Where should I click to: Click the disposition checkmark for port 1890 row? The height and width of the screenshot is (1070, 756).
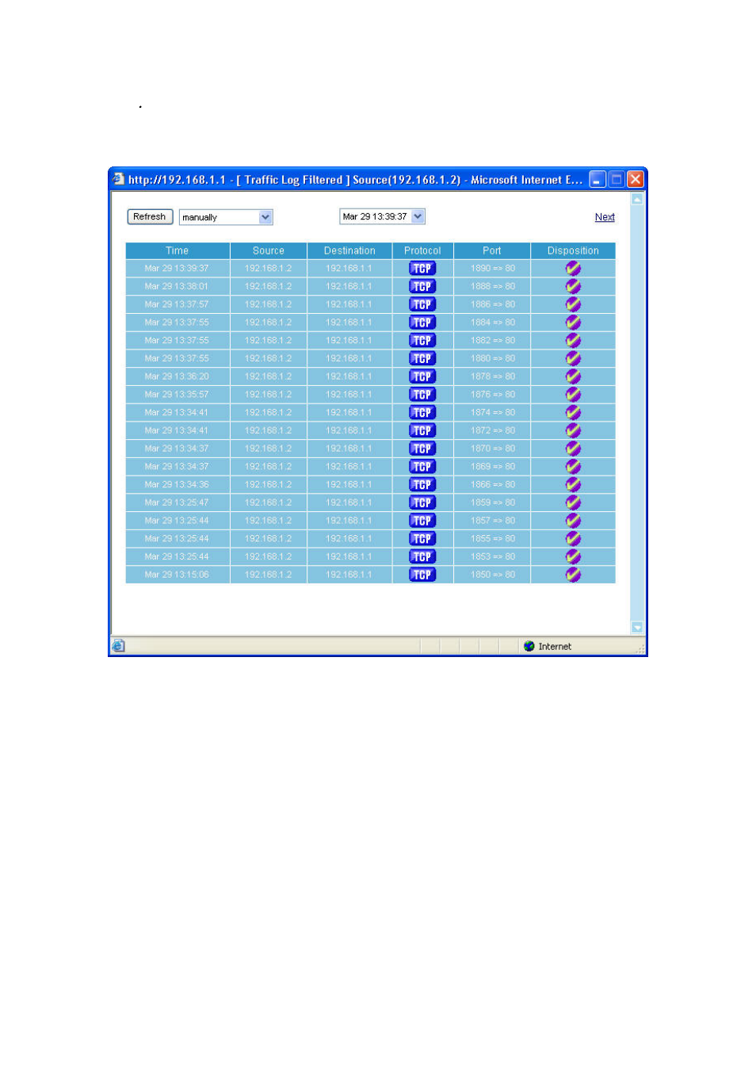[x=573, y=269]
